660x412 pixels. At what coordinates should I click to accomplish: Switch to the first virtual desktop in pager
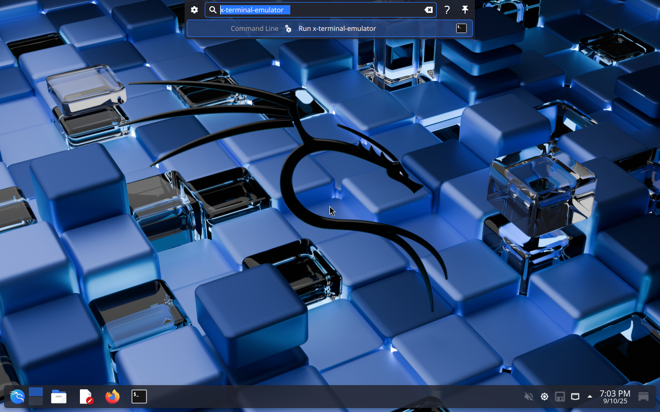coord(36,392)
